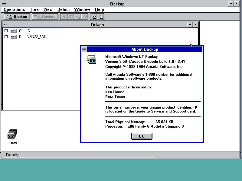Click the Uncheck toolbar icon
This screenshot has height=181, width=242.
coord(101,17)
